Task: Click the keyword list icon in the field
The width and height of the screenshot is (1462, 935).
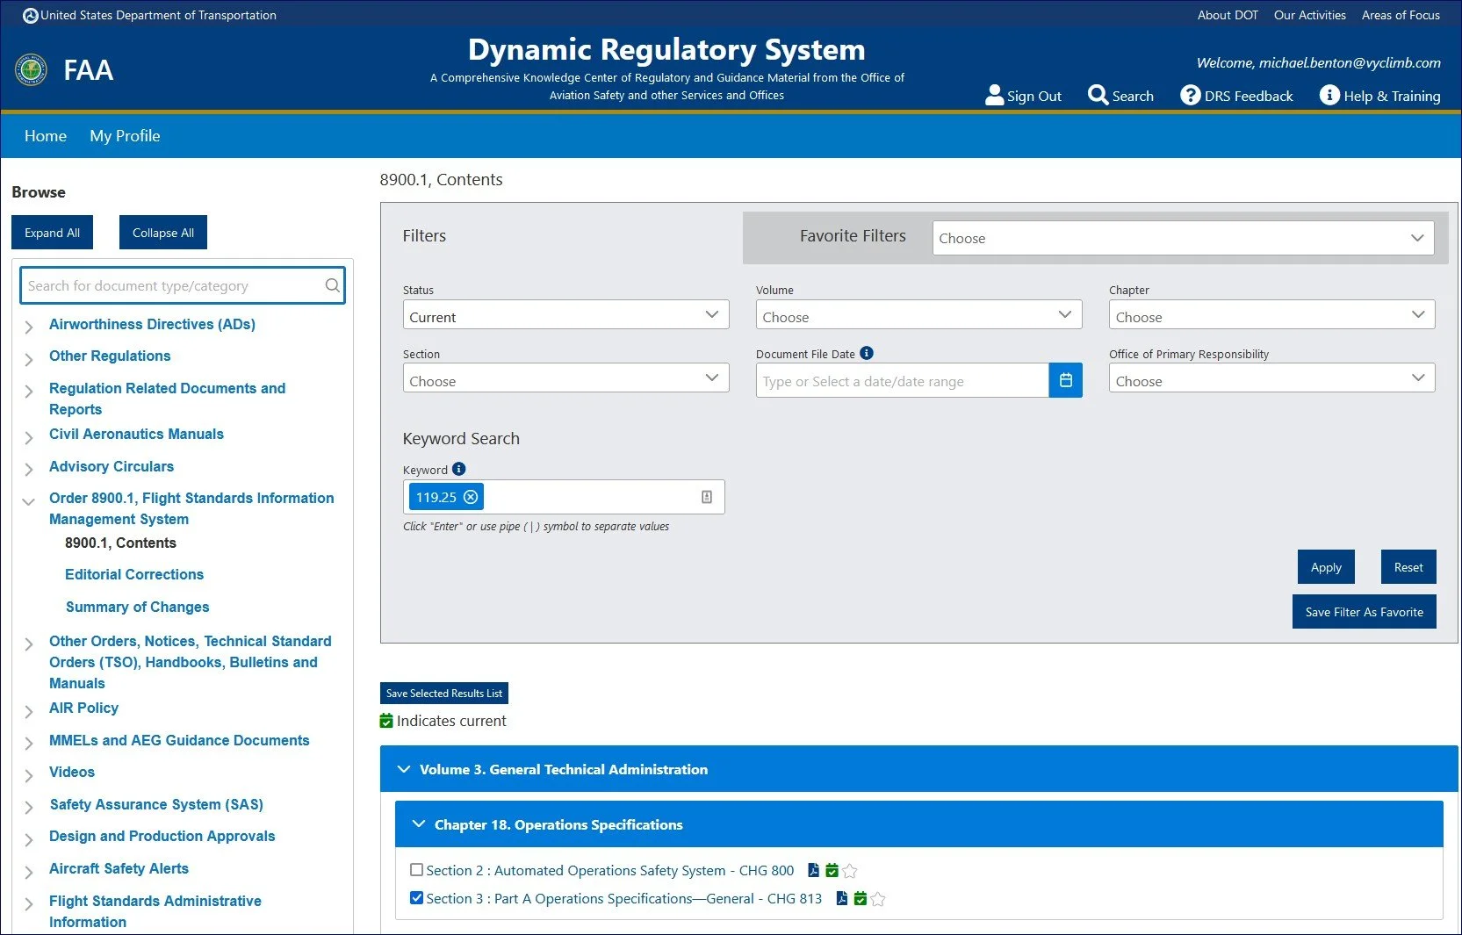Action: 707,497
